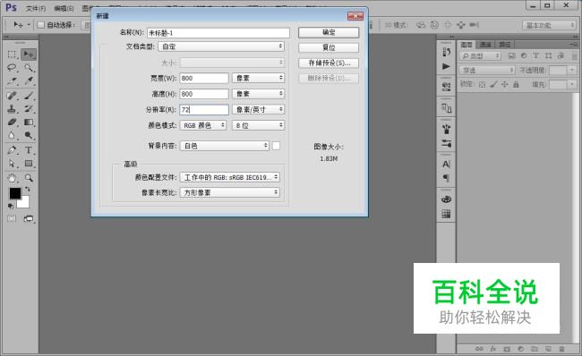
Task: Select the Zoom tool
Action: pos(29,178)
